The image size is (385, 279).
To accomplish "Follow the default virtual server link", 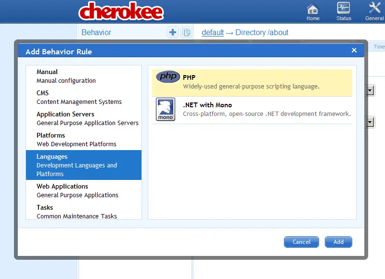I will click(213, 32).
